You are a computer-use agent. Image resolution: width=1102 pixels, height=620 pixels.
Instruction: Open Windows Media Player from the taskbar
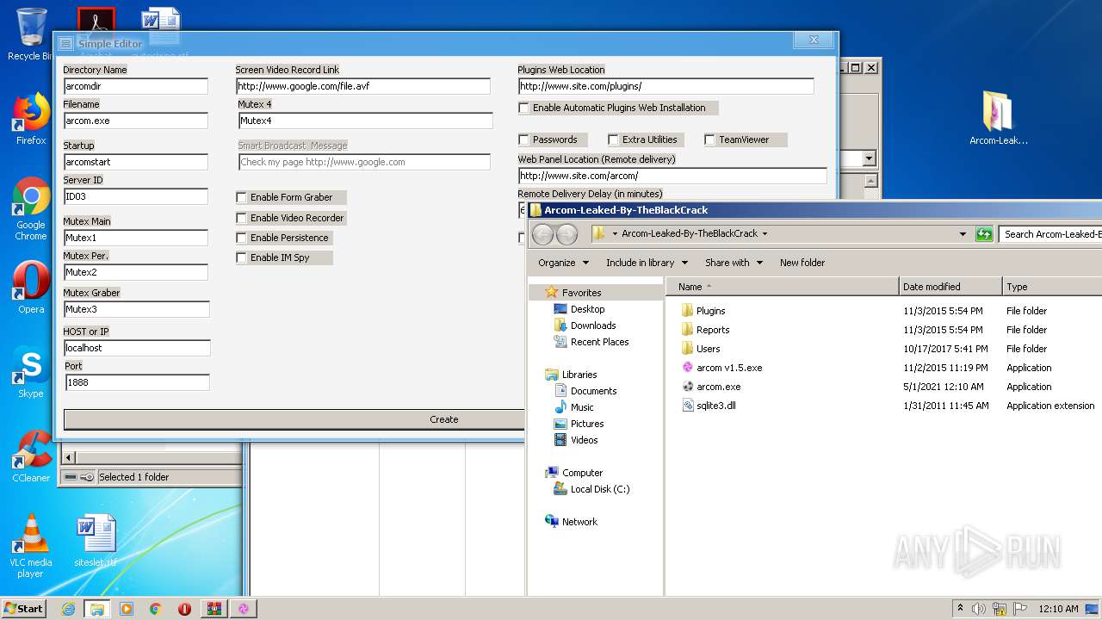pos(127,609)
